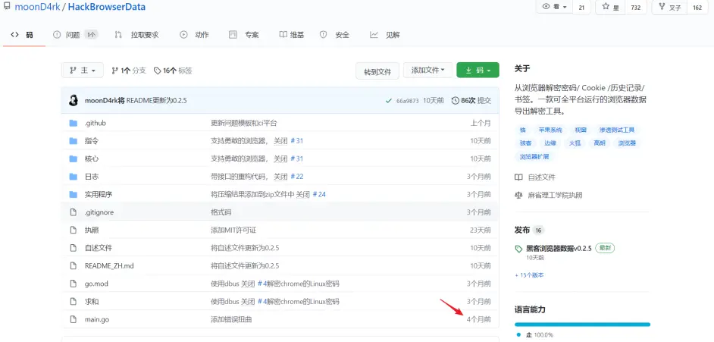Screen dimensions: 714x342
Task: Click the fork count 162
Action: point(697,8)
